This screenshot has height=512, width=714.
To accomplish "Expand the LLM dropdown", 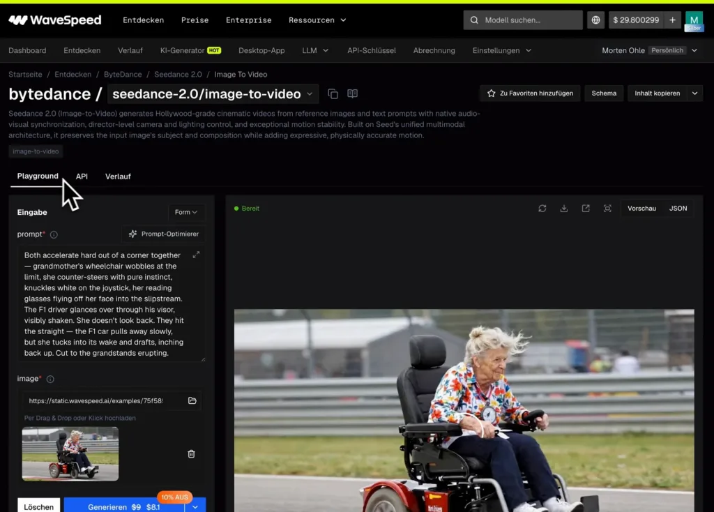I will 315,50.
